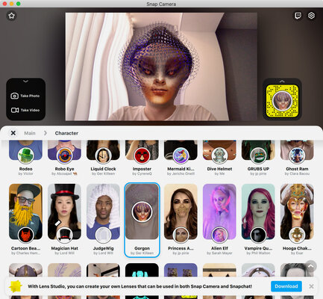Click the Lens Studio yellow logo icon
This screenshot has height=299, width=323.
pos(16,286)
